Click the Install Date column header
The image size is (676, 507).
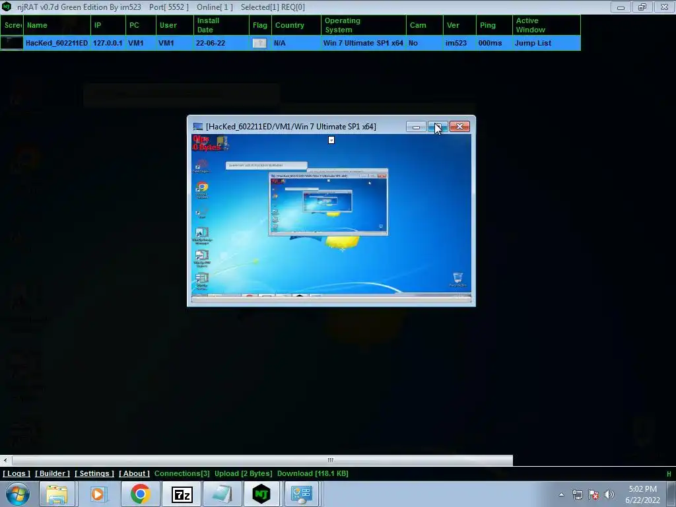tap(221, 25)
